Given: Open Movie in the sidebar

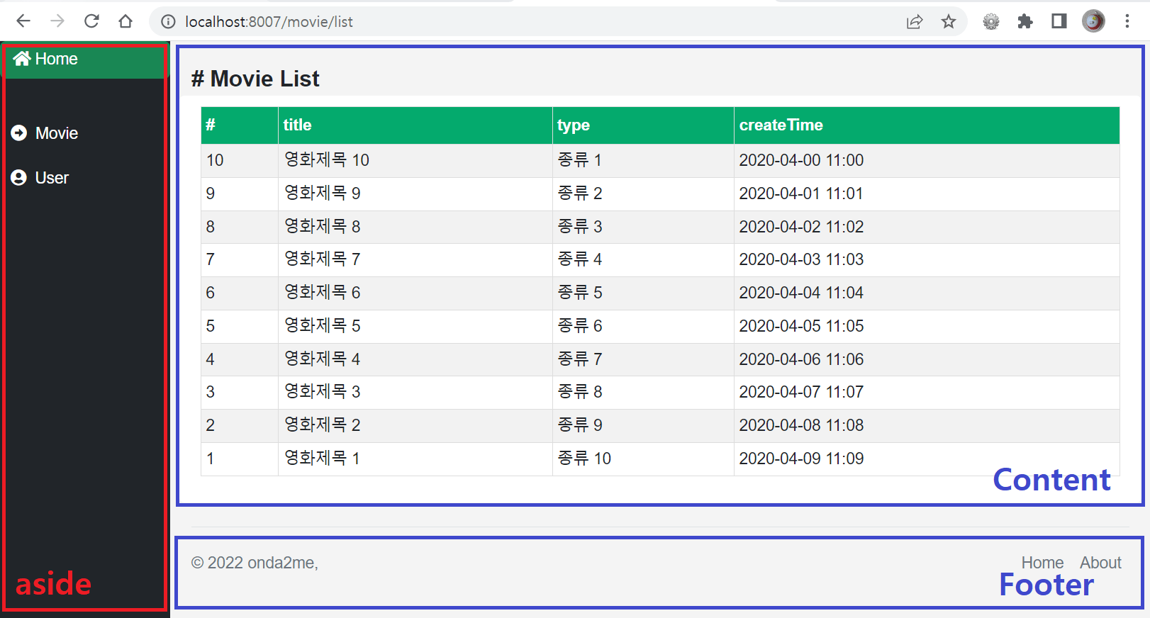Looking at the screenshot, I should point(57,133).
